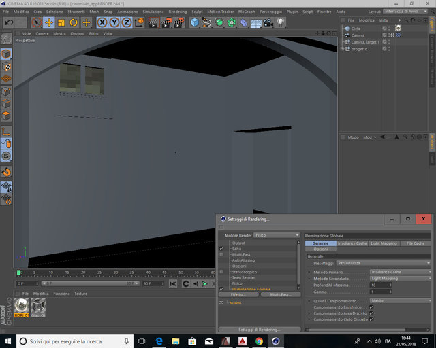Toggle the Salva checkbox in render settings

coord(221,248)
